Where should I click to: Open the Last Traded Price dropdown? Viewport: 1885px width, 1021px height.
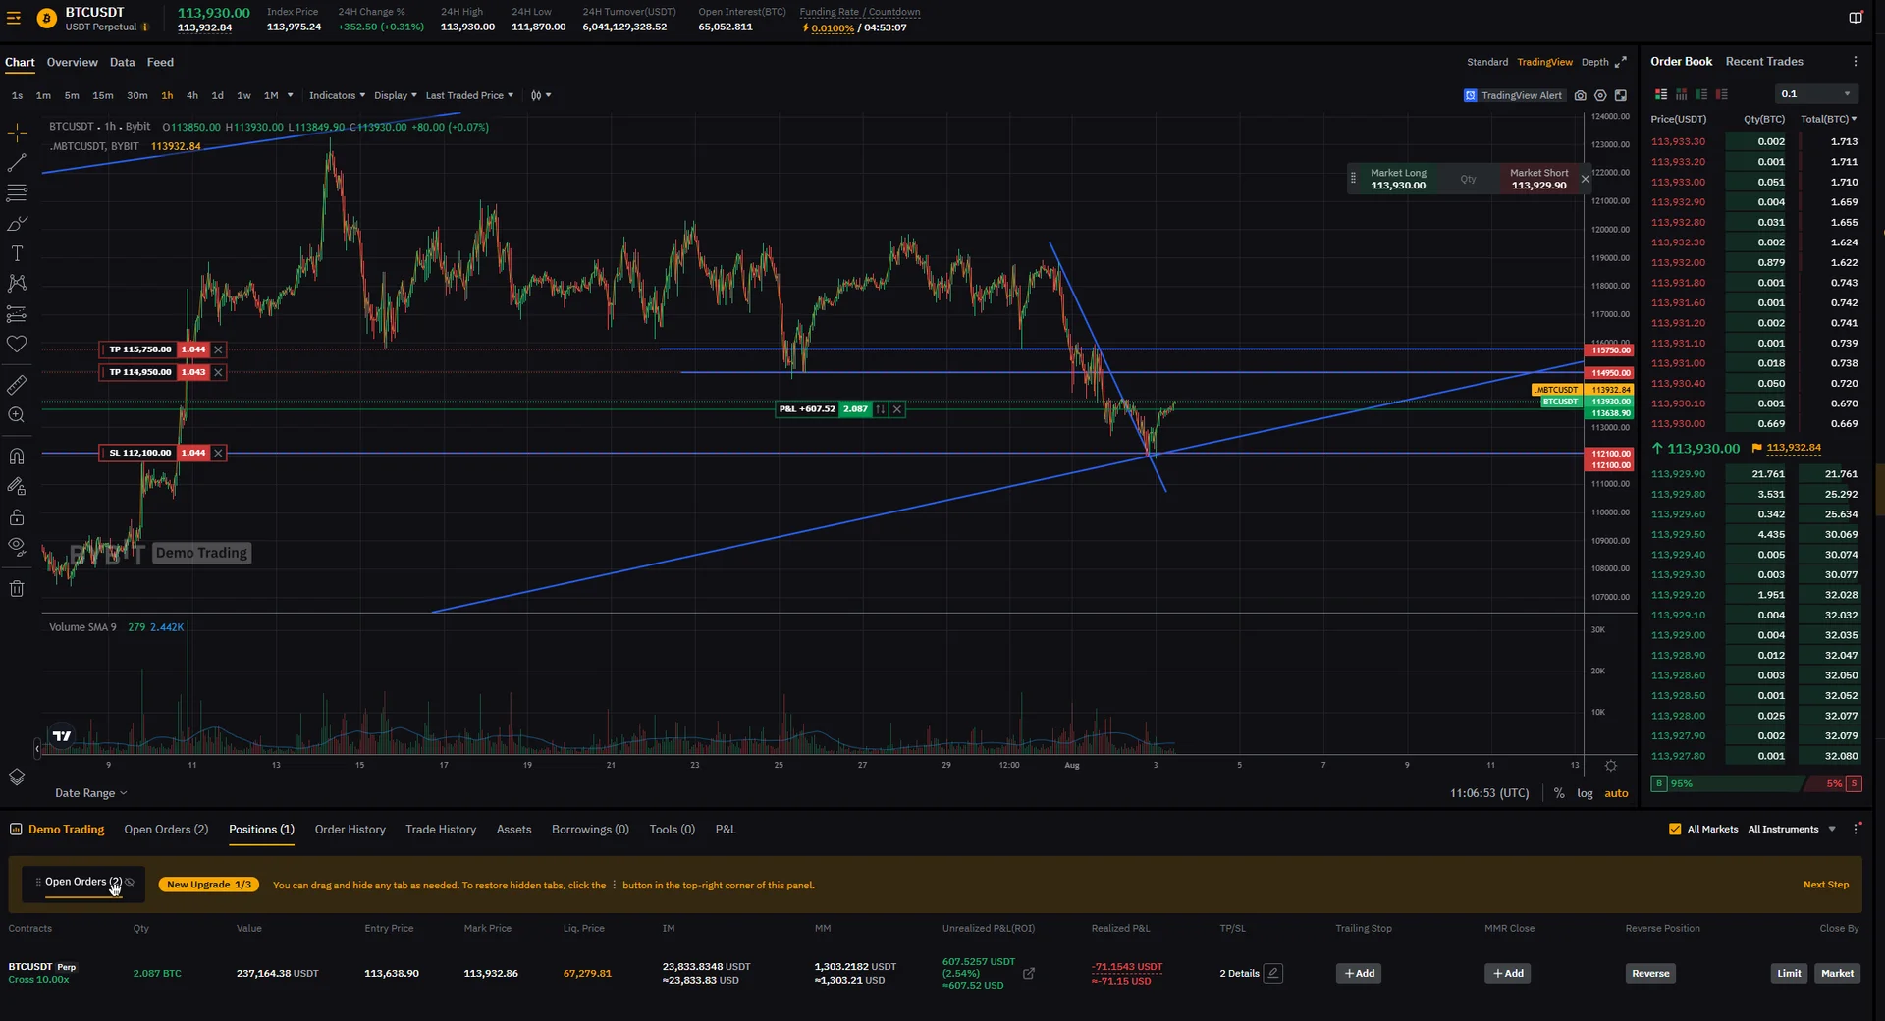pyautogui.click(x=469, y=95)
